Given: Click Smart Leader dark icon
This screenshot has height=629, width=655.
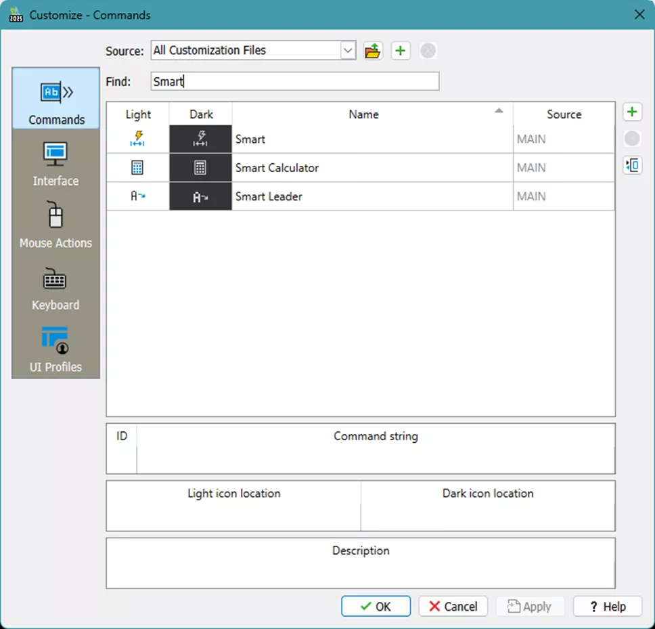Looking at the screenshot, I should tap(200, 196).
